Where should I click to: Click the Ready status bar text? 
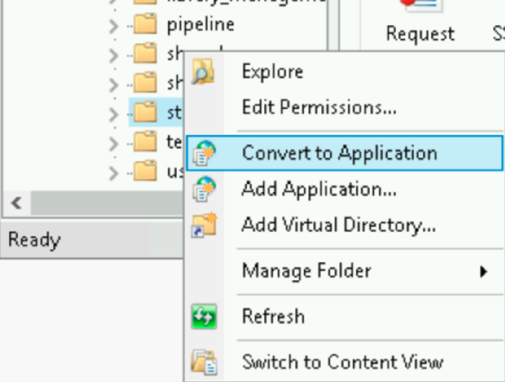point(34,240)
